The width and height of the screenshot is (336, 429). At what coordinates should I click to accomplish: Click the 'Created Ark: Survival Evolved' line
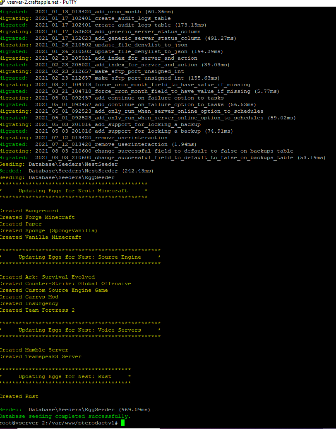coord(47,277)
